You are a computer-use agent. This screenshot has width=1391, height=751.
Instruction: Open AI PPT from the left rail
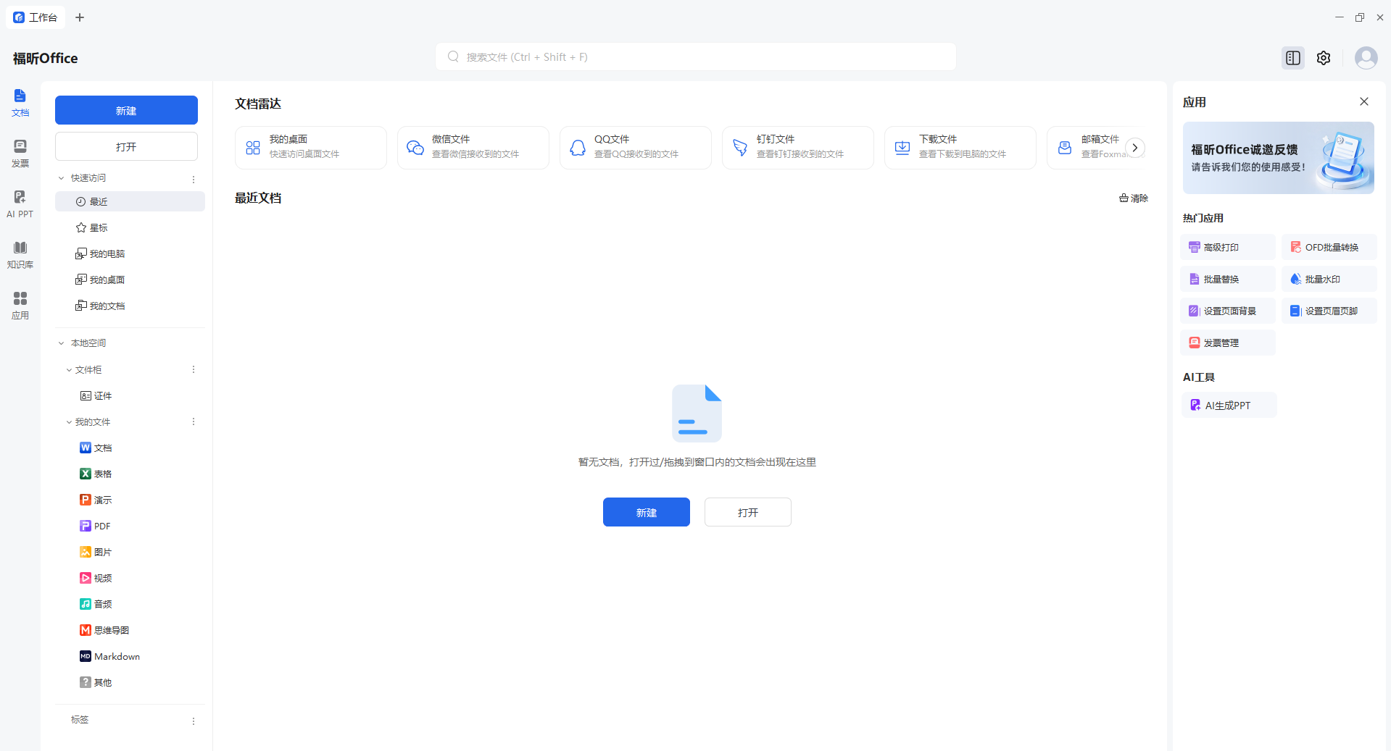coord(20,204)
